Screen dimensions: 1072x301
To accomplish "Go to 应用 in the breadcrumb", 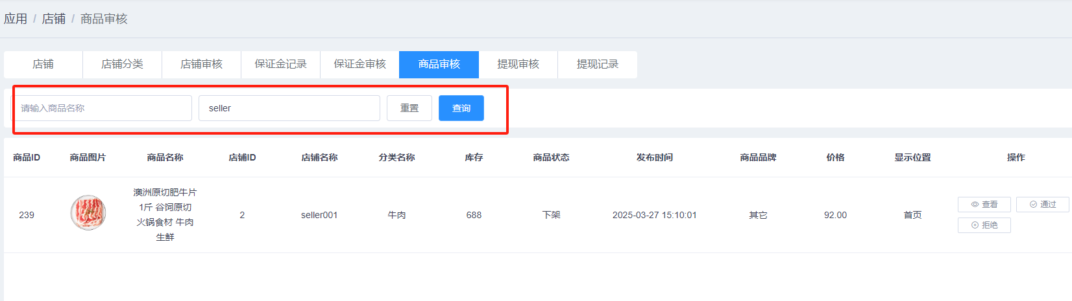I will (16, 19).
